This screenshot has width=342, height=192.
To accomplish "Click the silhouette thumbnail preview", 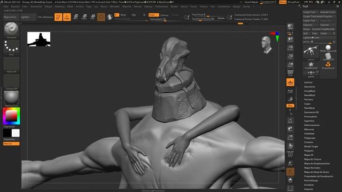I will click(39, 39).
